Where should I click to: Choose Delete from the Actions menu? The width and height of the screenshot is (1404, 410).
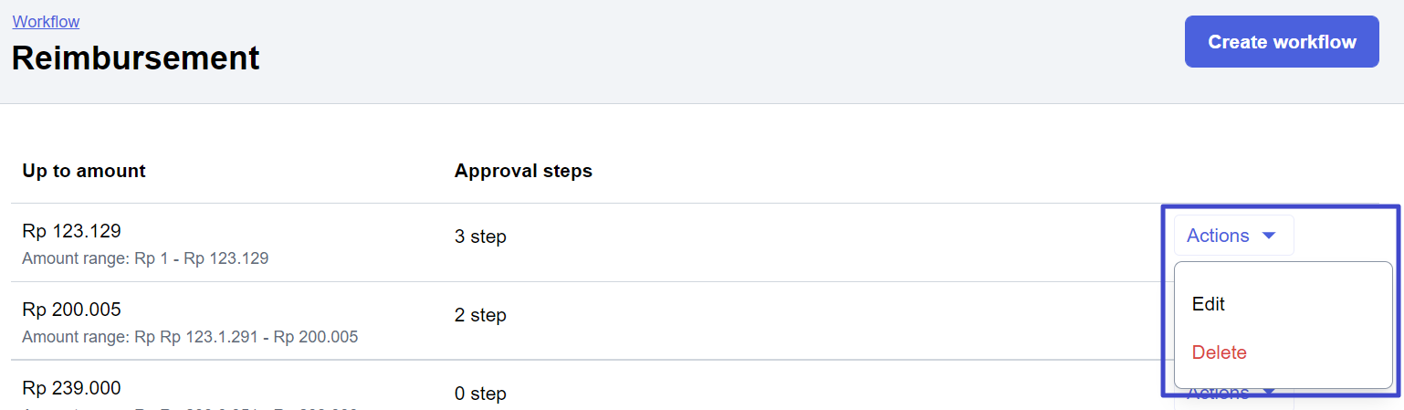click(1219, 352)
